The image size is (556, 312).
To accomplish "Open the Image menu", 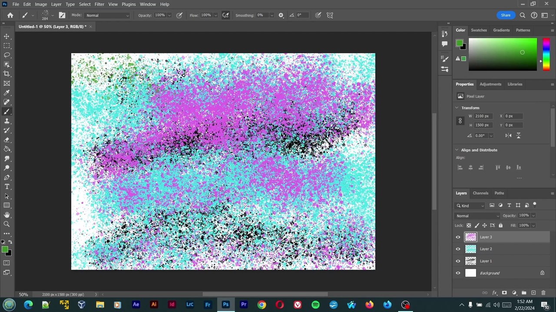I will coord(41,4).
